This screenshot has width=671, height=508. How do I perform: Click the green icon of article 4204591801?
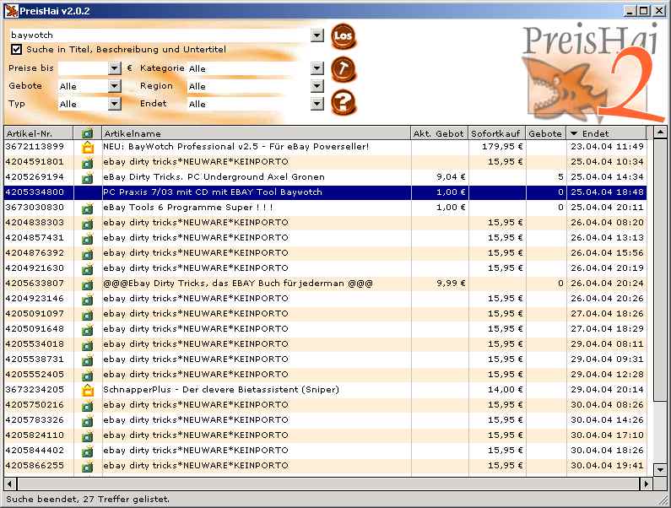click(x=88, y=162)
